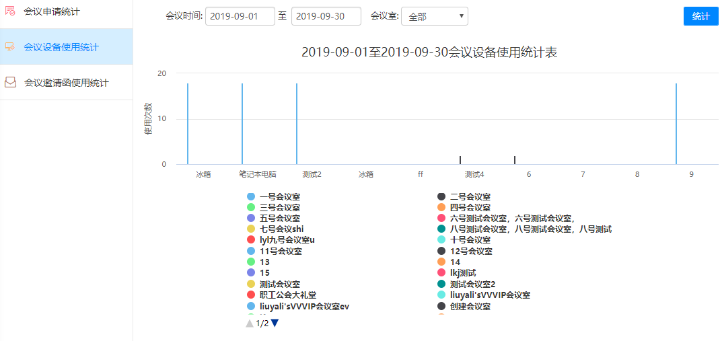Click the 七号会议shi yellow legend dot
The width and height of the screenshot is (720, 341).
point(251,229)
